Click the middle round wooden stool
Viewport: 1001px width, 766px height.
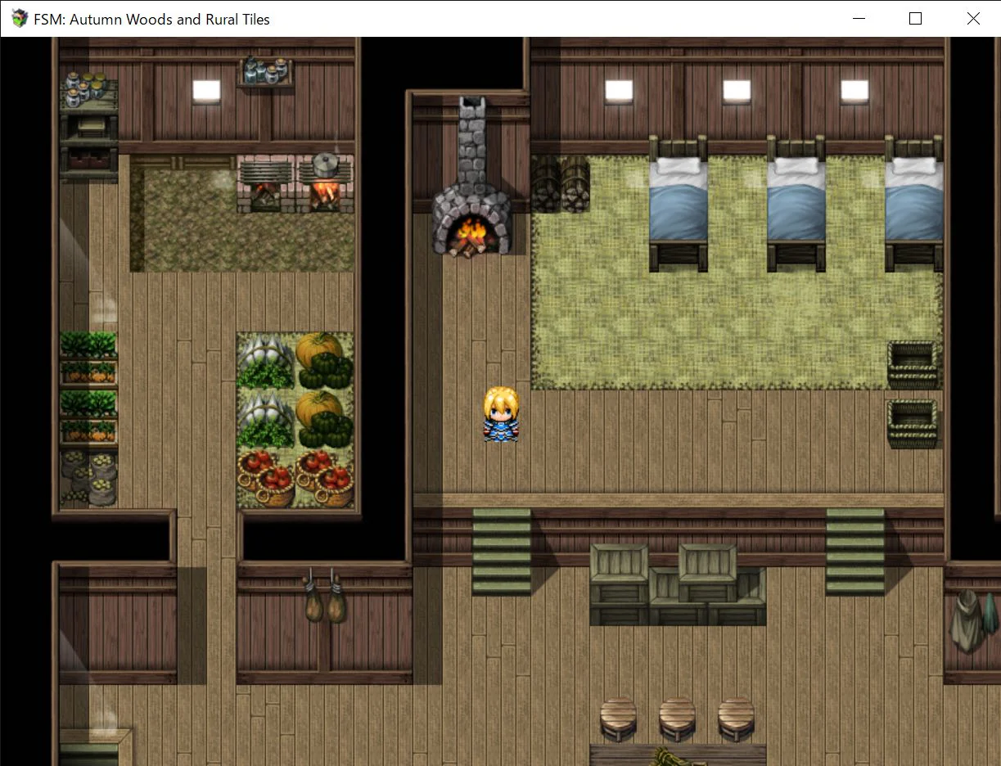(x=678, y=719)
